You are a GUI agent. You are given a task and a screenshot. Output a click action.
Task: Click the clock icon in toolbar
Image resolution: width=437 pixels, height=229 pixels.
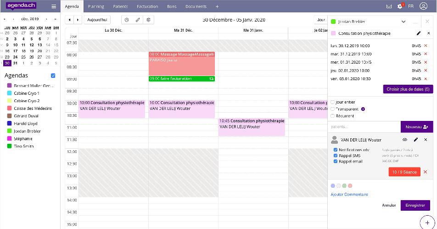click(127, 20)
